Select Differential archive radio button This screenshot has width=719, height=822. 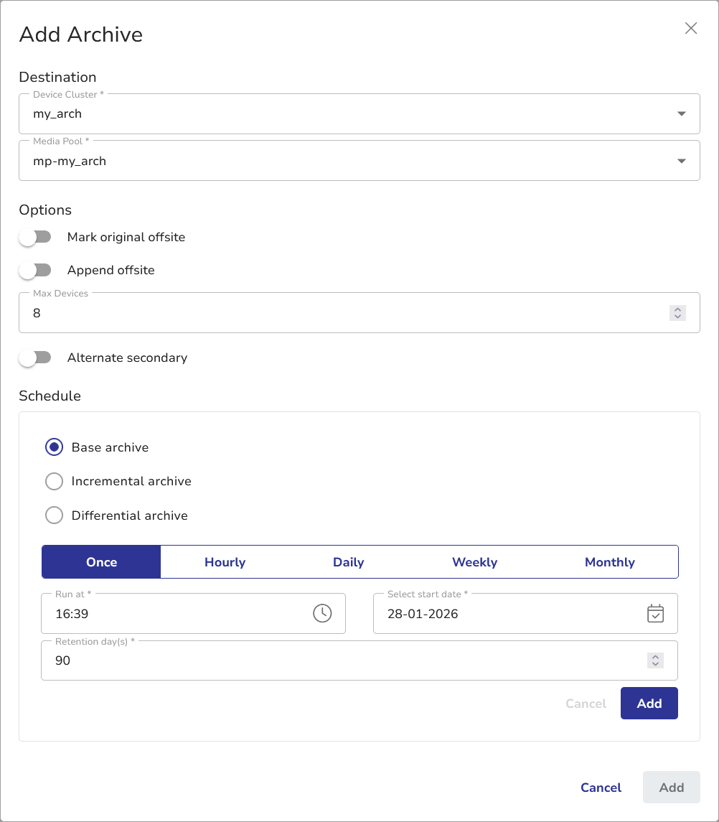click(54, 515)
